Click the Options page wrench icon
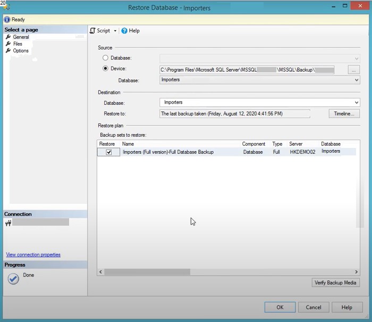The height and width of the screenshot is (322, 372). pyautogui.click(x=8, y=51)
